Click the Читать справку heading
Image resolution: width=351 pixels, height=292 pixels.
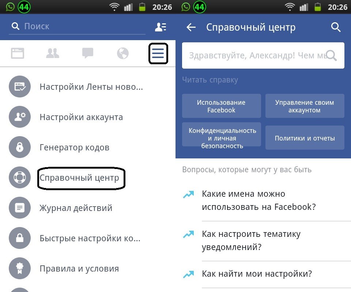[210, 80]
